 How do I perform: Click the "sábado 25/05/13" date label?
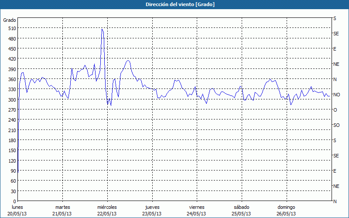pos(241,210)
